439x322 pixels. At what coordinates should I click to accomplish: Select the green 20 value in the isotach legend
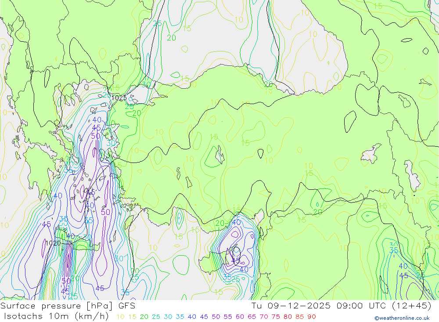tap(144, 317)
